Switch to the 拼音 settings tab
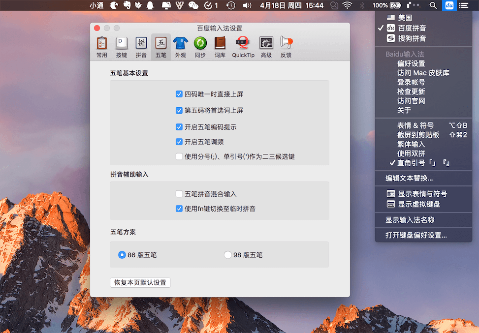479x333 pixels. [x=141, y=47]
